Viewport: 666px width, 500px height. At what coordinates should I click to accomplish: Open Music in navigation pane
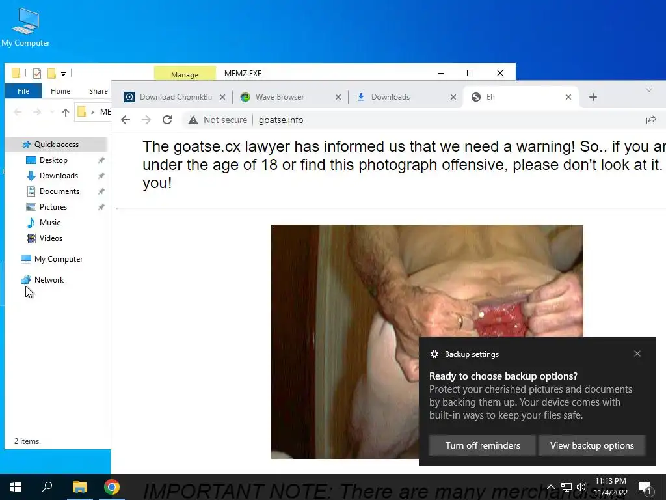pos(49,223)
